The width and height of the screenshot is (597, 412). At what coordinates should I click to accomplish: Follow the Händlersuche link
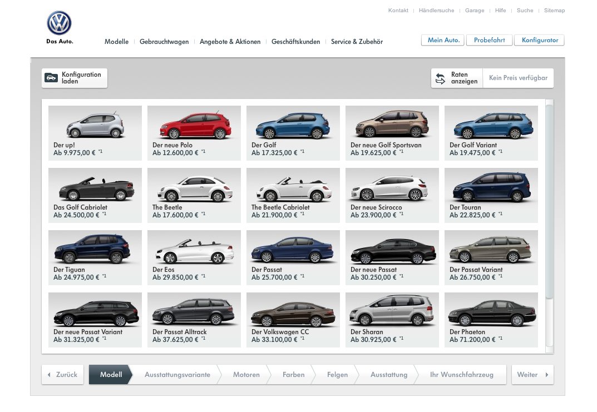click(x=436, y=10)
